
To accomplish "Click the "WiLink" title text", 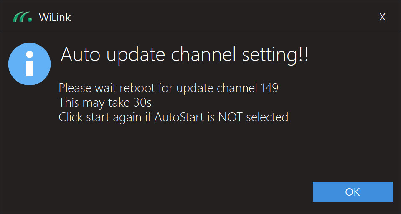I will 55,17.
